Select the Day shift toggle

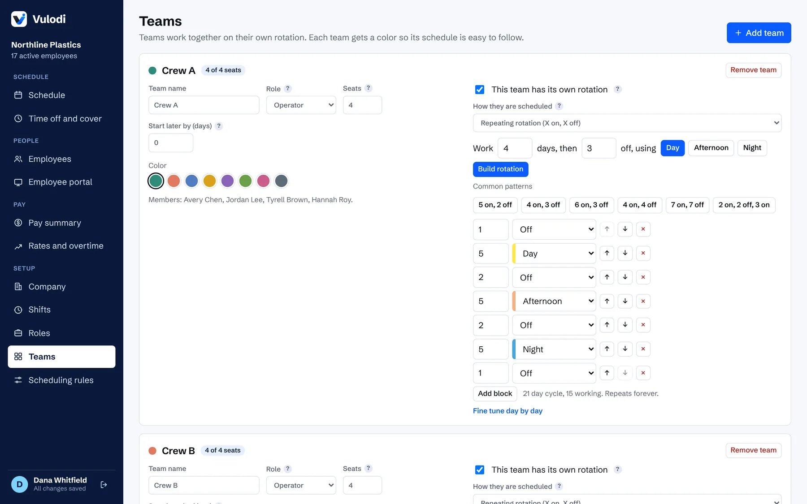click(672, 148)
